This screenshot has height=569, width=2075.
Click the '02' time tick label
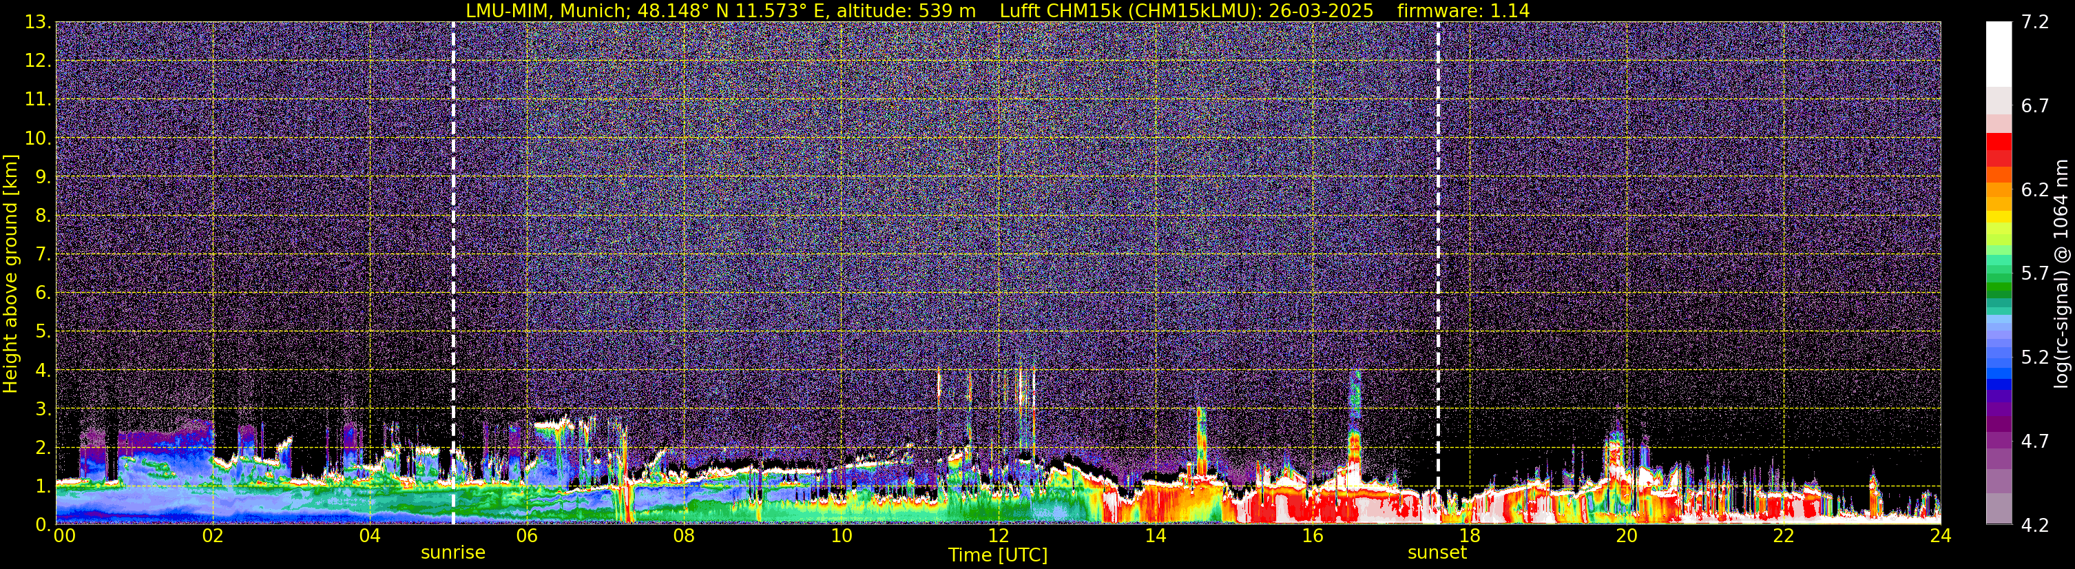click(x=213, y=536)
